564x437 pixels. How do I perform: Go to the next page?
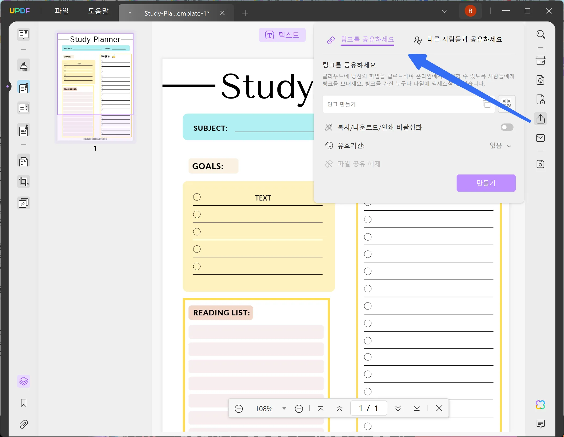tap(398, 409)
